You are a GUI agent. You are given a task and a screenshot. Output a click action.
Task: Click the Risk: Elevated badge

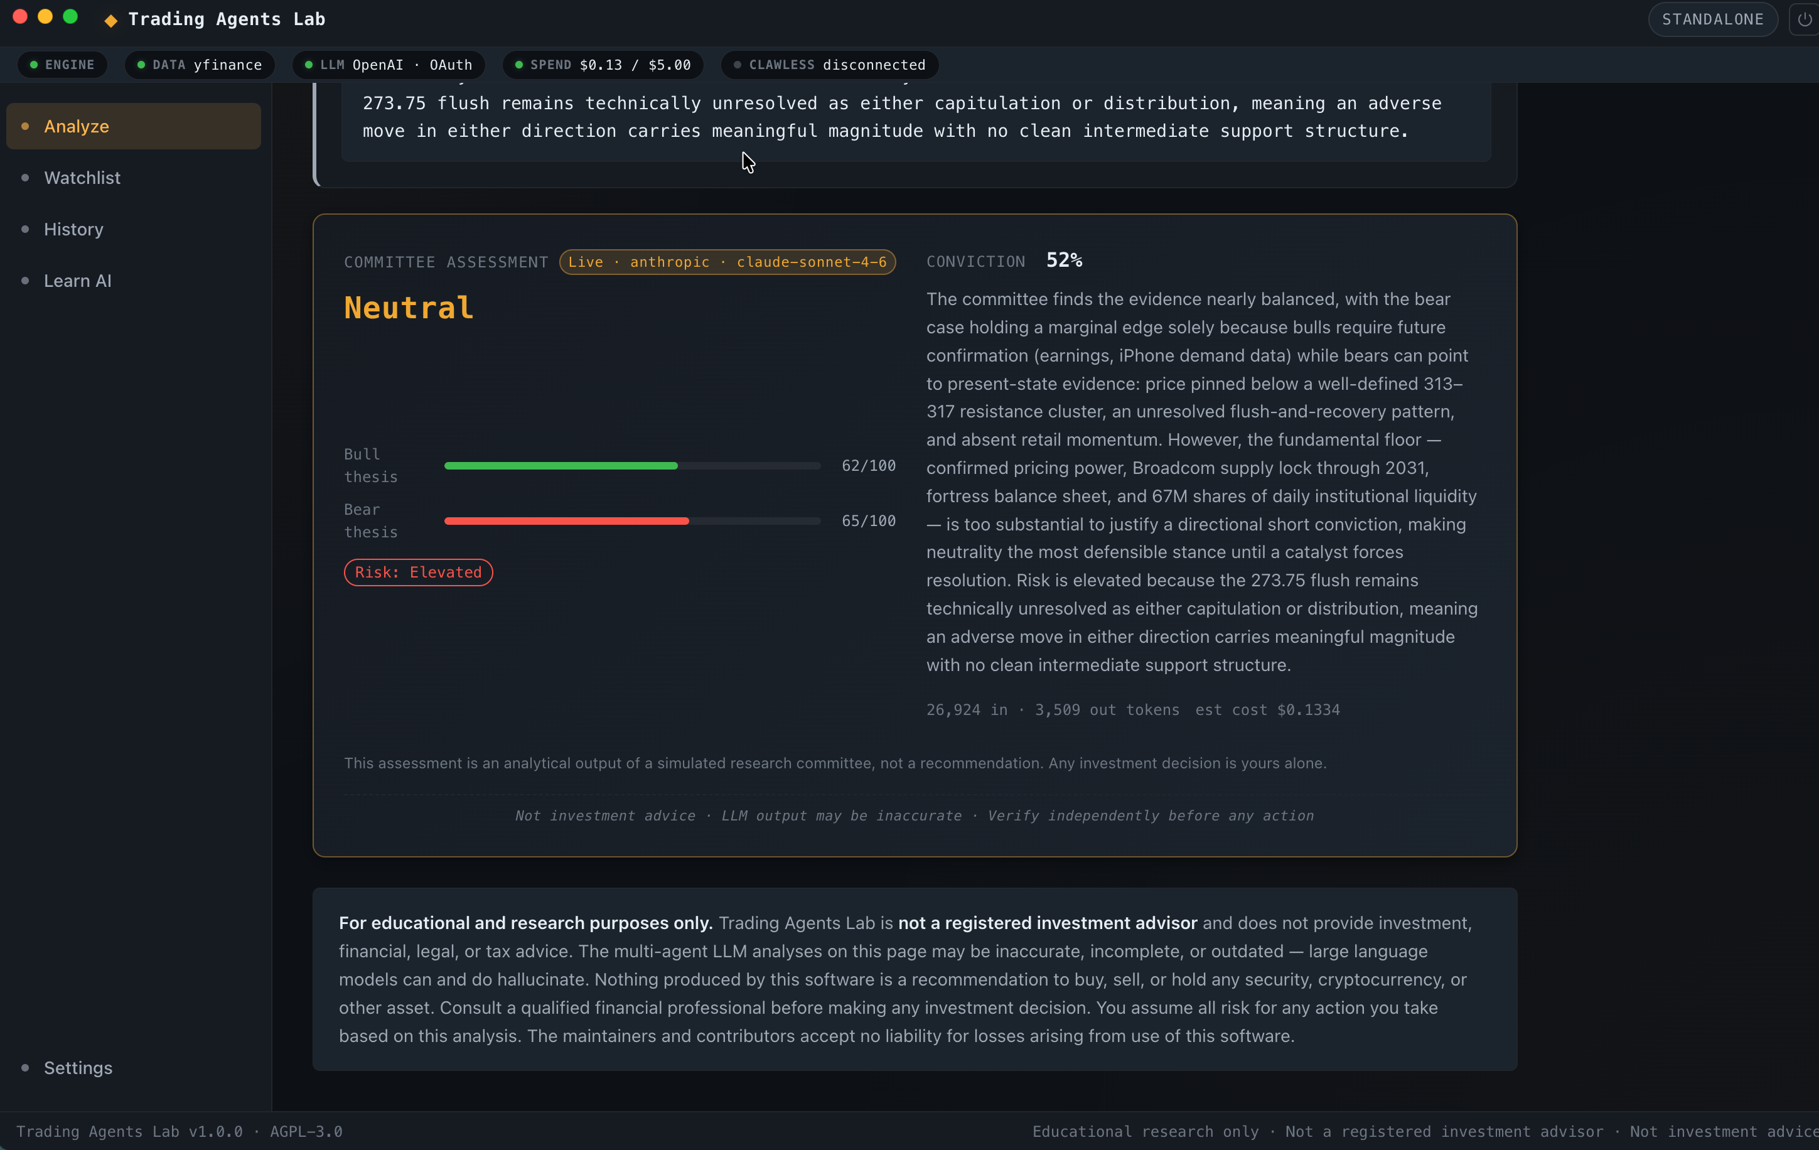pyautogui.click(x=419, y=572)
